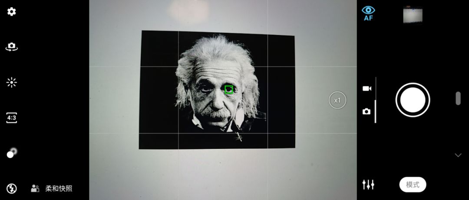The image size is (469, 200).
Task: Toggle Eye AF mode
Action: coord(368,13)
